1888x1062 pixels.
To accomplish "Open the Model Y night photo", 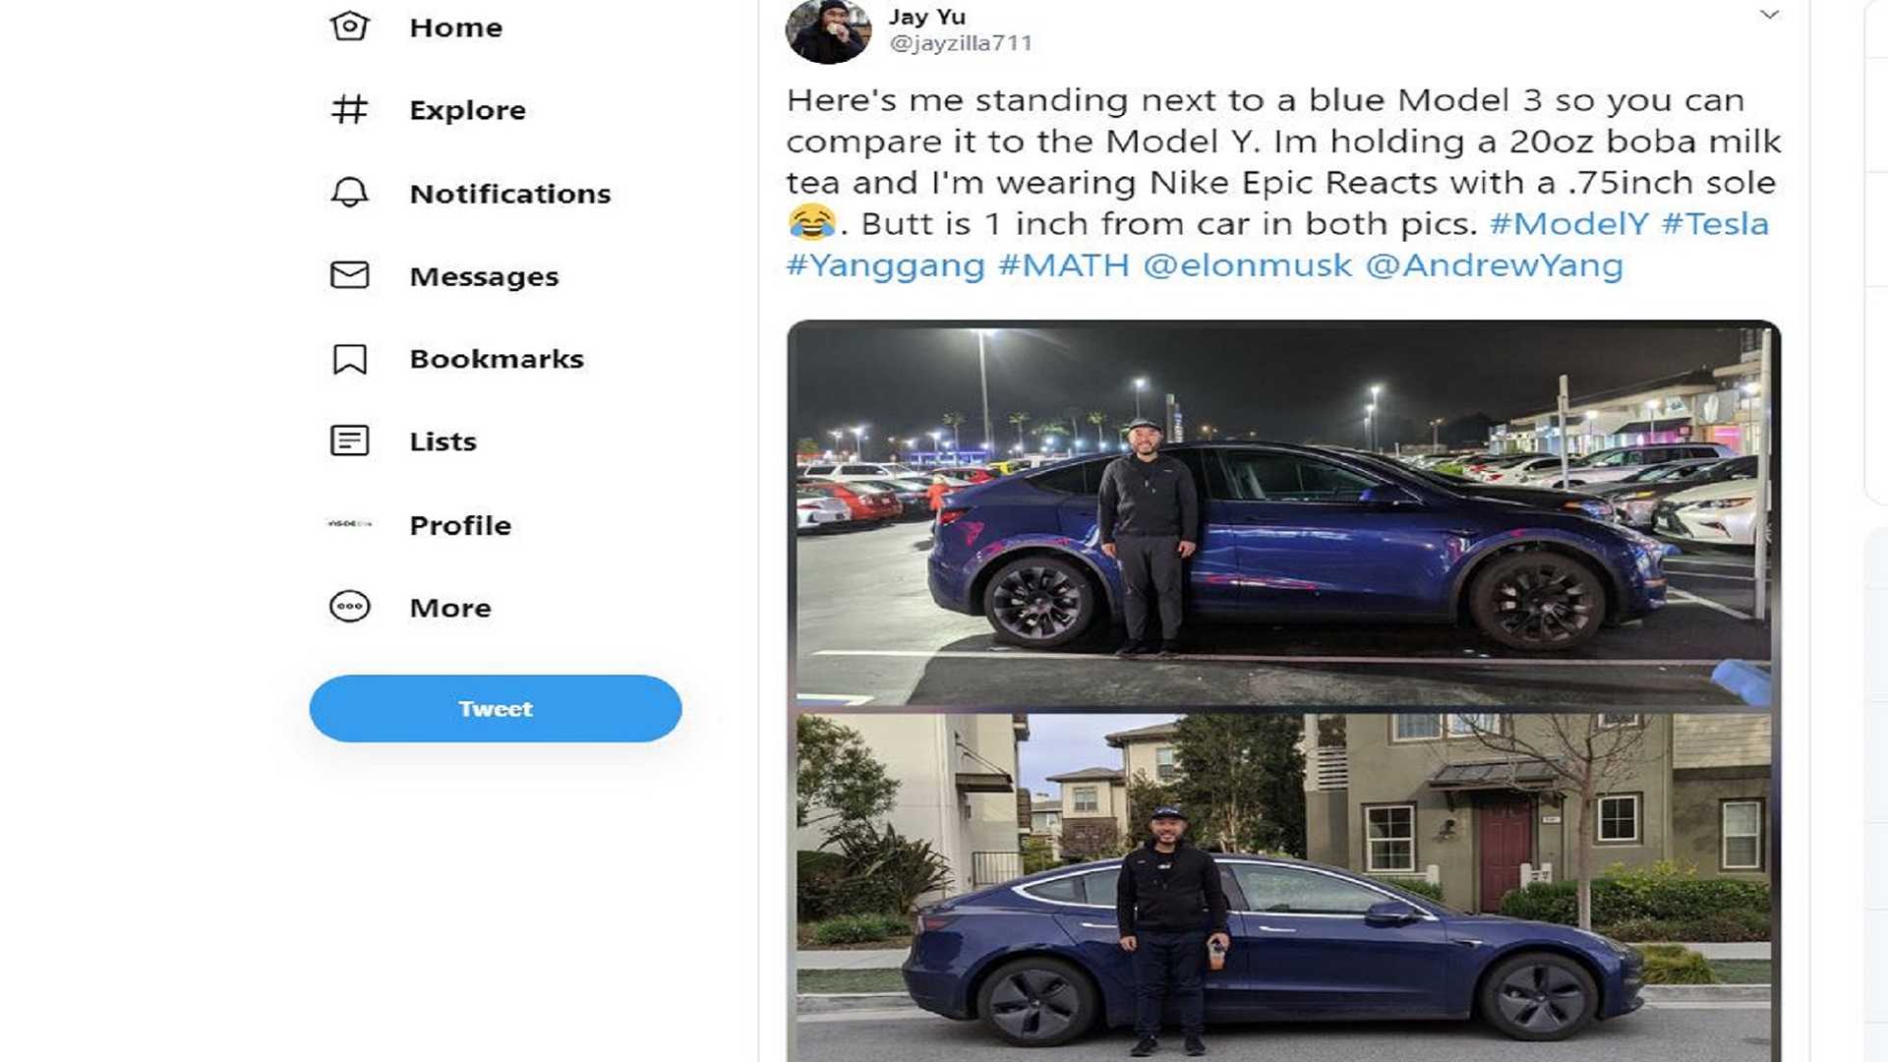I will pyautogui.click(x=1283, y=513).
